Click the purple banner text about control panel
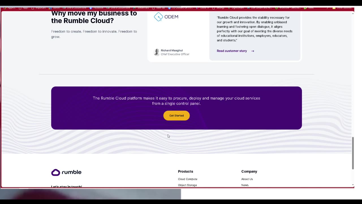 click(x=176, y=101)
